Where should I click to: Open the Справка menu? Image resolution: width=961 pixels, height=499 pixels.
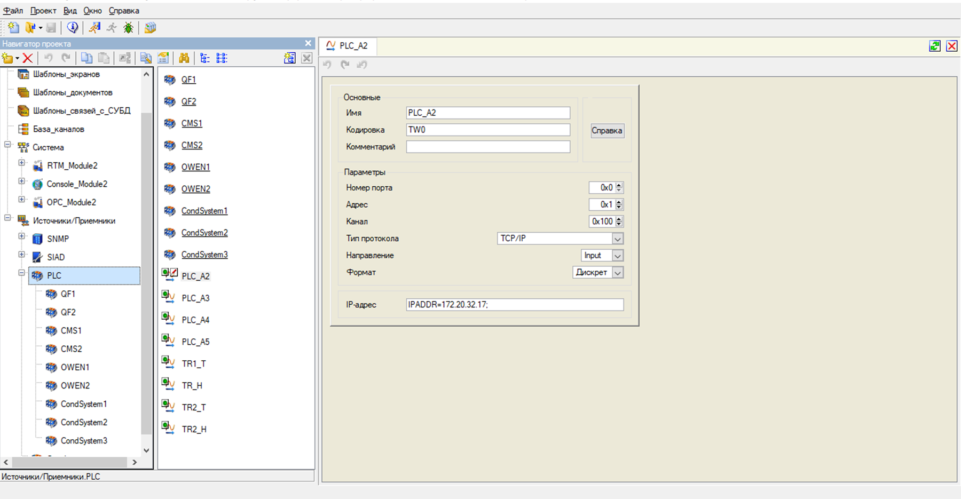124,11
